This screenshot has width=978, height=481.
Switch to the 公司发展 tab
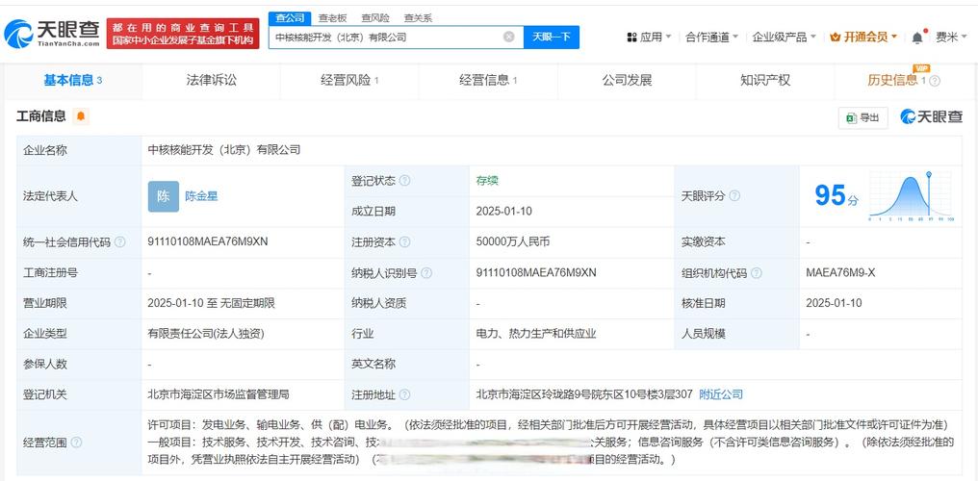point(627,81)
